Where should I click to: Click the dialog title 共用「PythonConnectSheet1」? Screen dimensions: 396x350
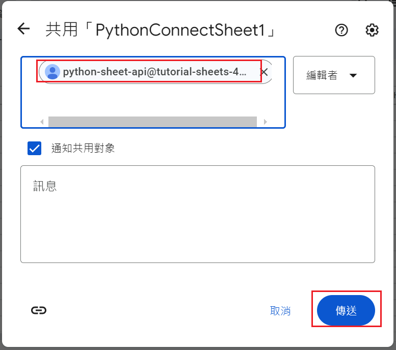pos(161,30)
